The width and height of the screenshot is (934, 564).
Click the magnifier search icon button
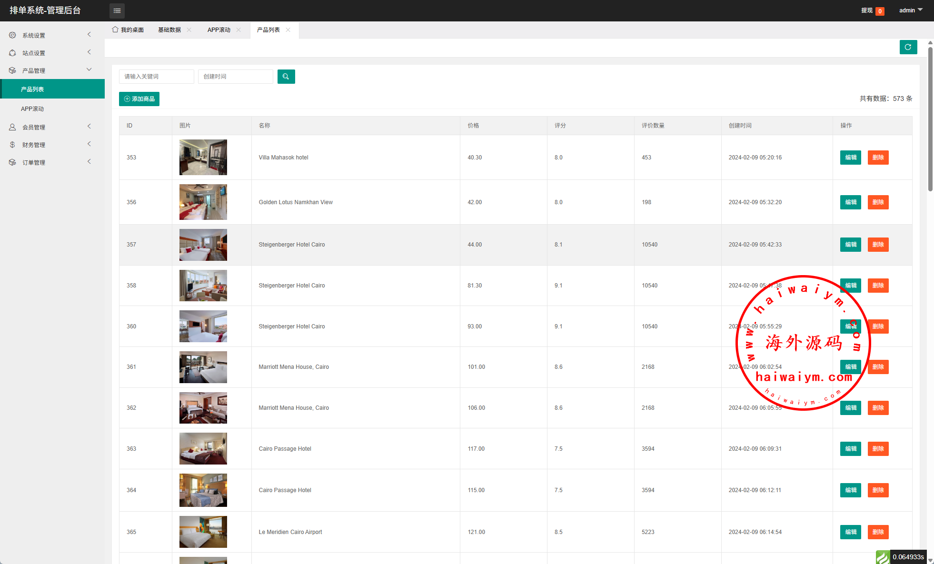(x=286, y=77)
